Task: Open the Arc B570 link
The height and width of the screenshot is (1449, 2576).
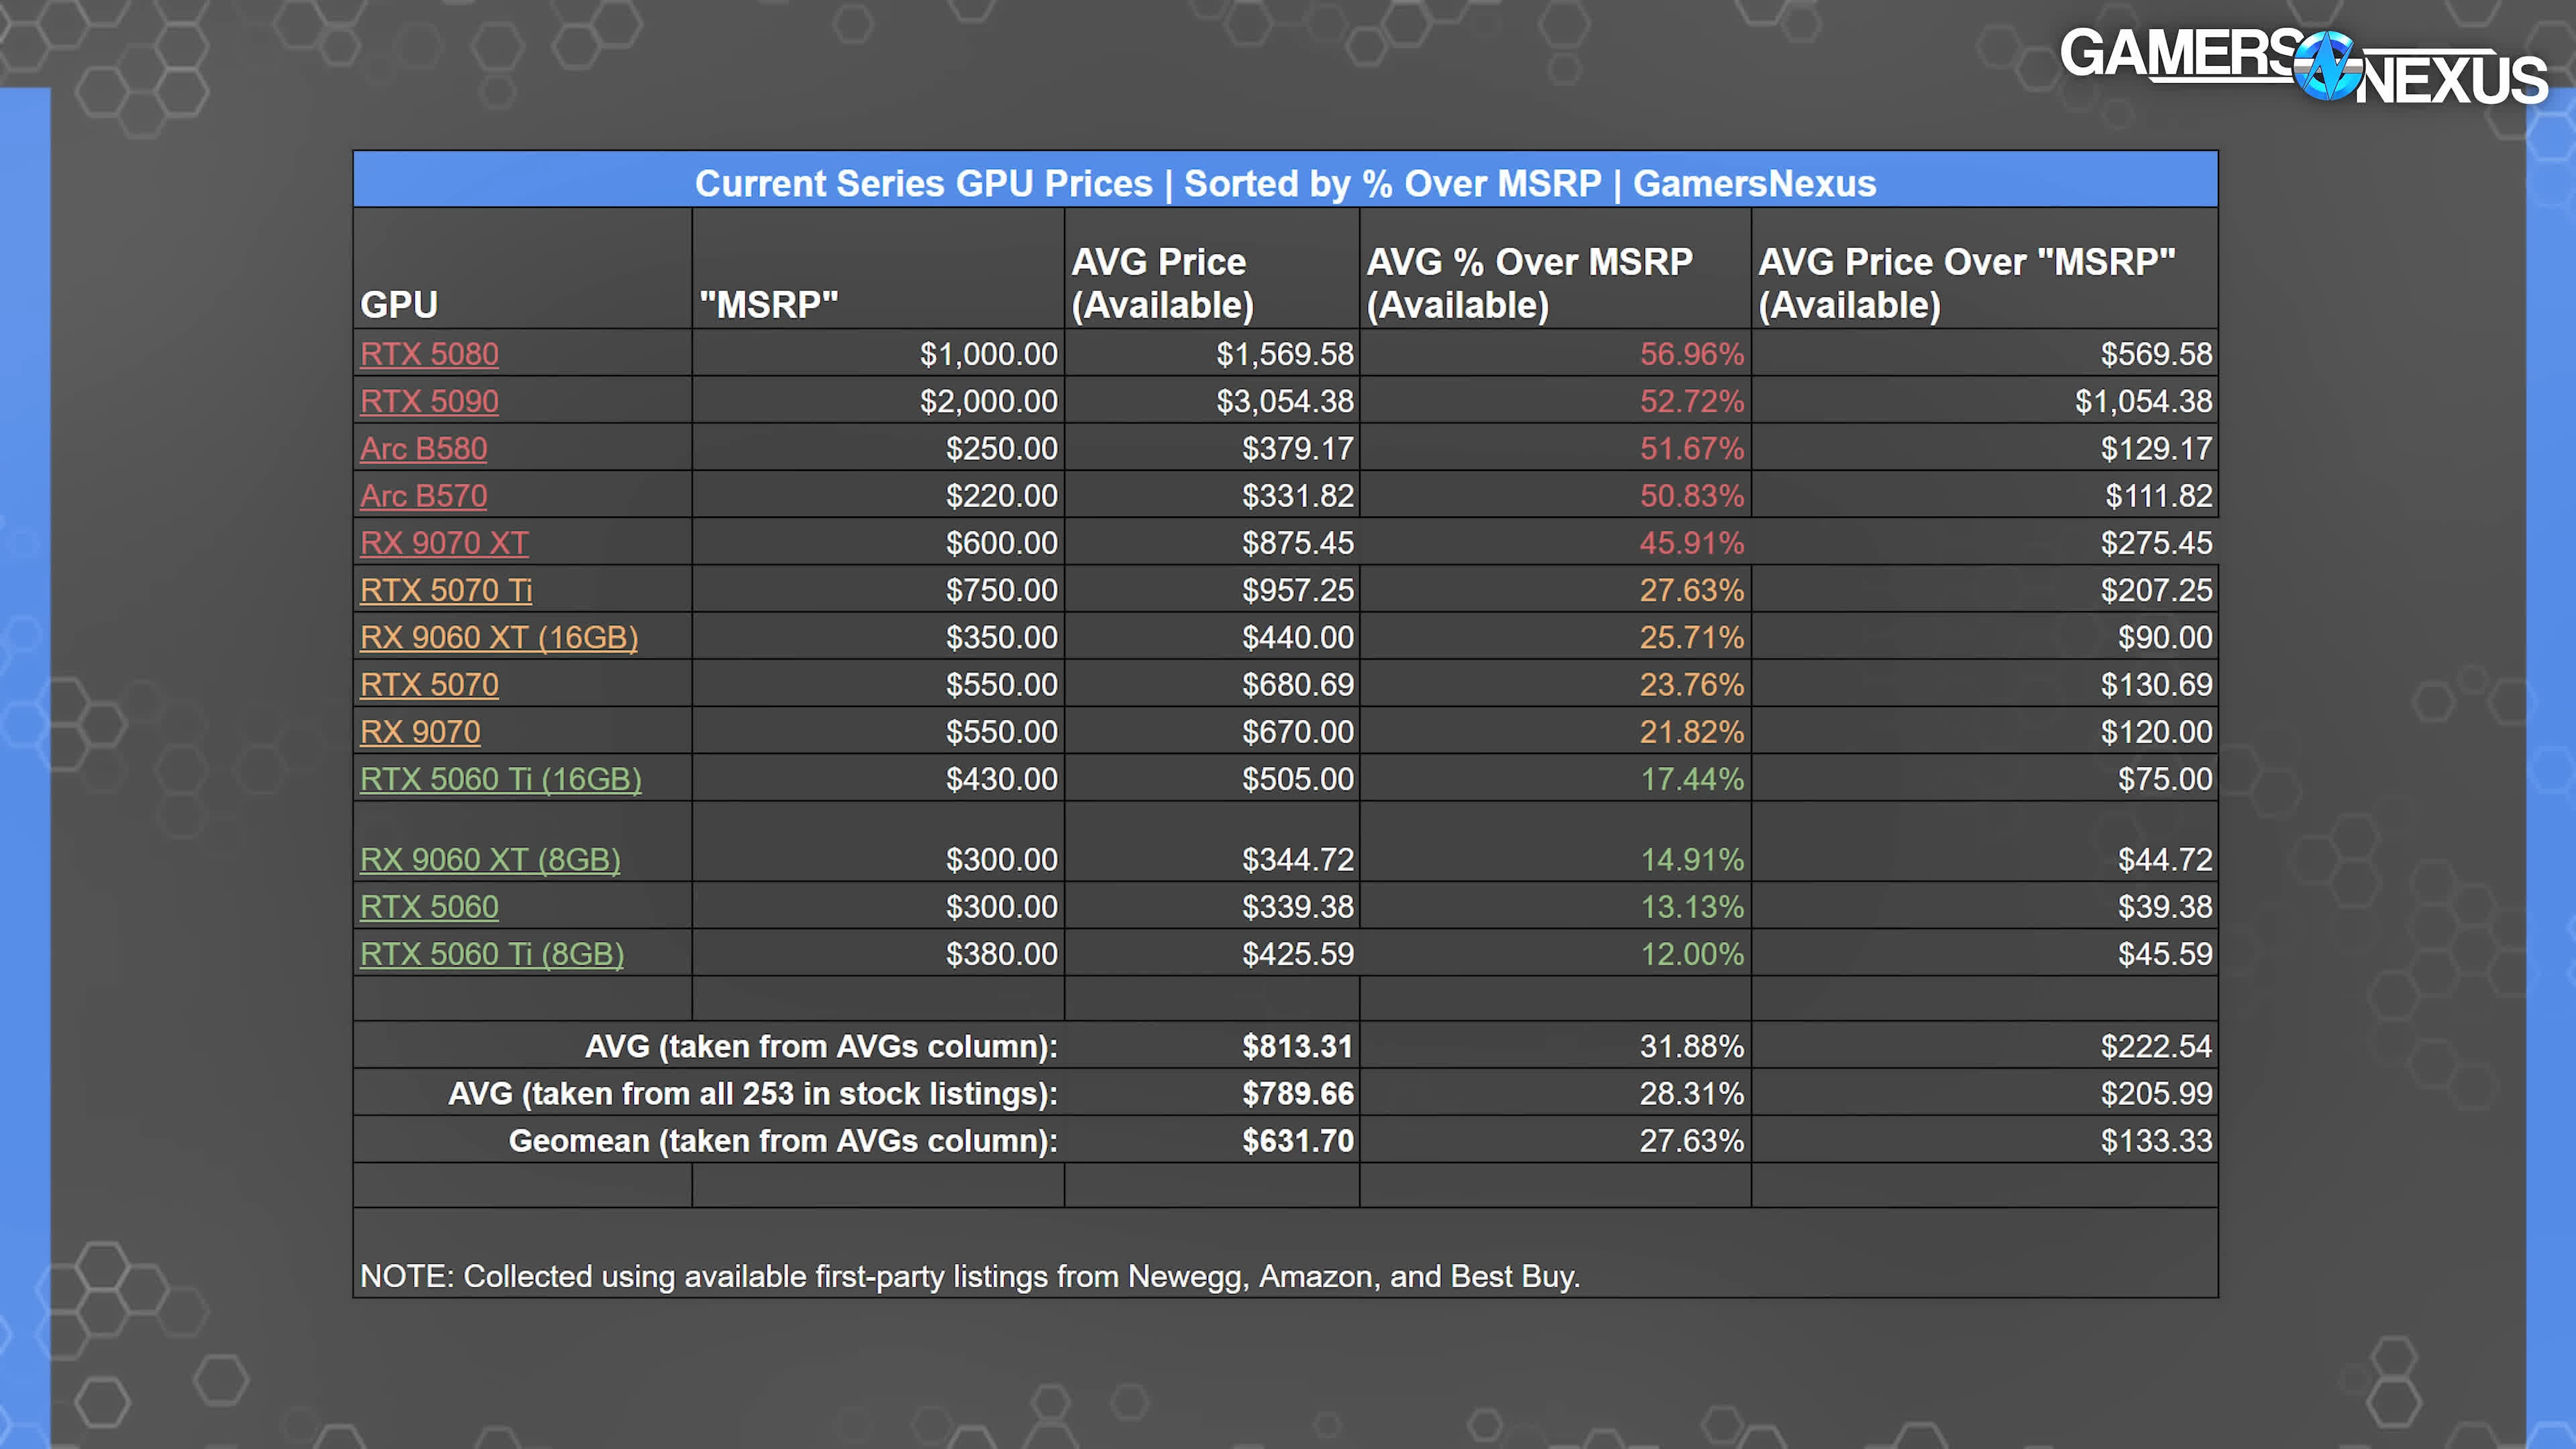Action: coord(423,495)
